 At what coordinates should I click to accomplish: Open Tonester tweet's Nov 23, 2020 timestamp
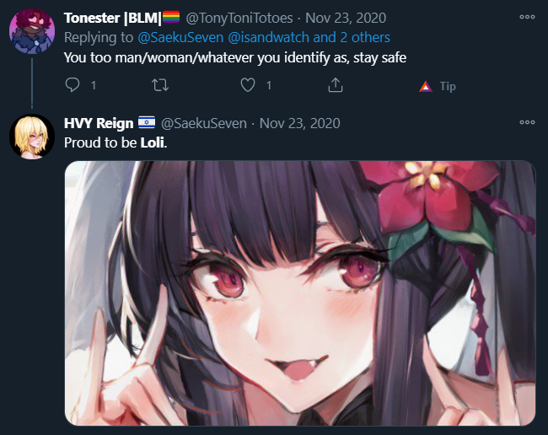346,18
